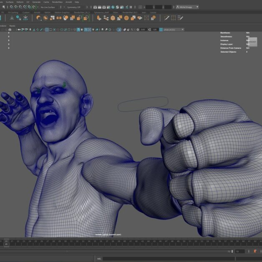The width and height of the screenshot is (262, 262).
Task: Open the sRGB (ACES) view transform dropdown
Action: [174, 30]
